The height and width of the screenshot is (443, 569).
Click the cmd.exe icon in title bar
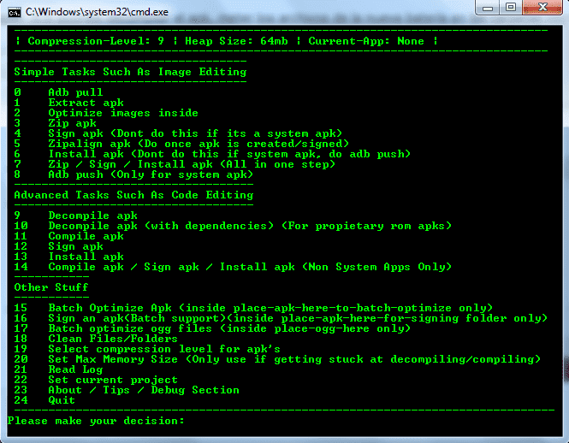point(15,13)
